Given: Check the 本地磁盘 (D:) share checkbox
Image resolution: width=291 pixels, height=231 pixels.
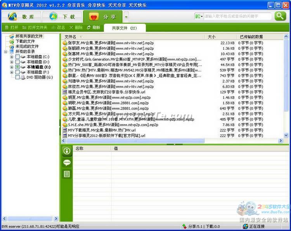Looking at the screenshot, I should point(17,62).
